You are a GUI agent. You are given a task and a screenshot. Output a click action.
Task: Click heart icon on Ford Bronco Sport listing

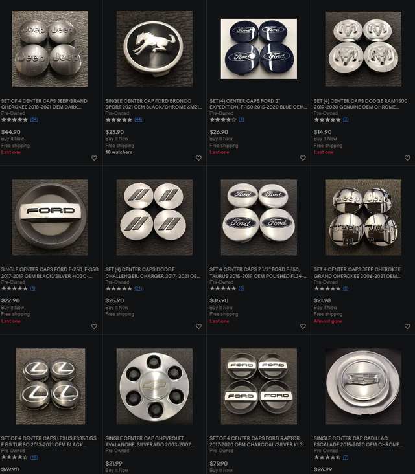(198, 158)
